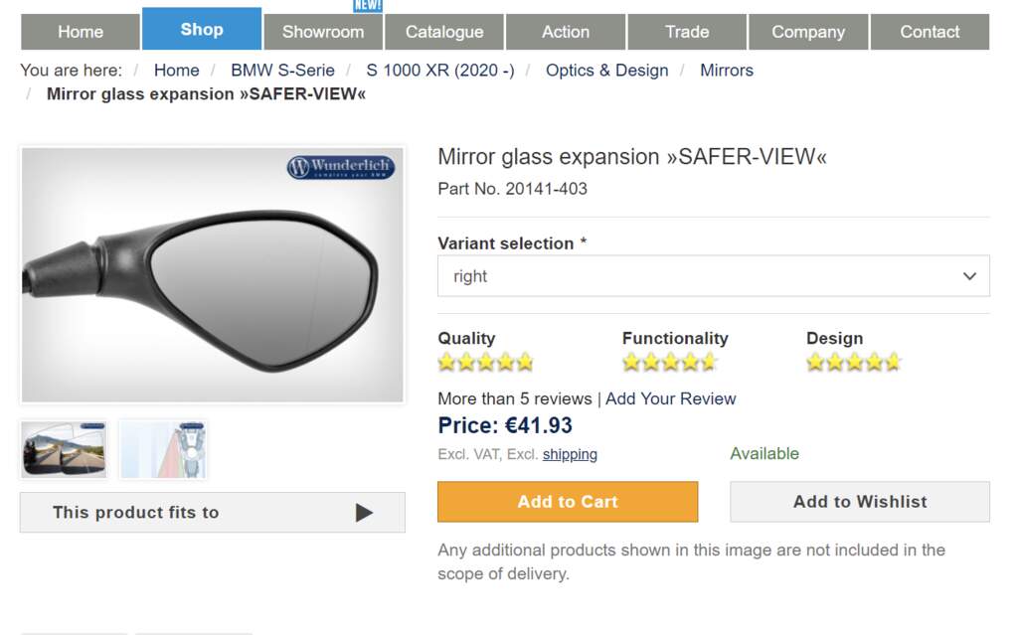Open the Shop tab
Viewport: 1018px width, 635px height.
202,30
